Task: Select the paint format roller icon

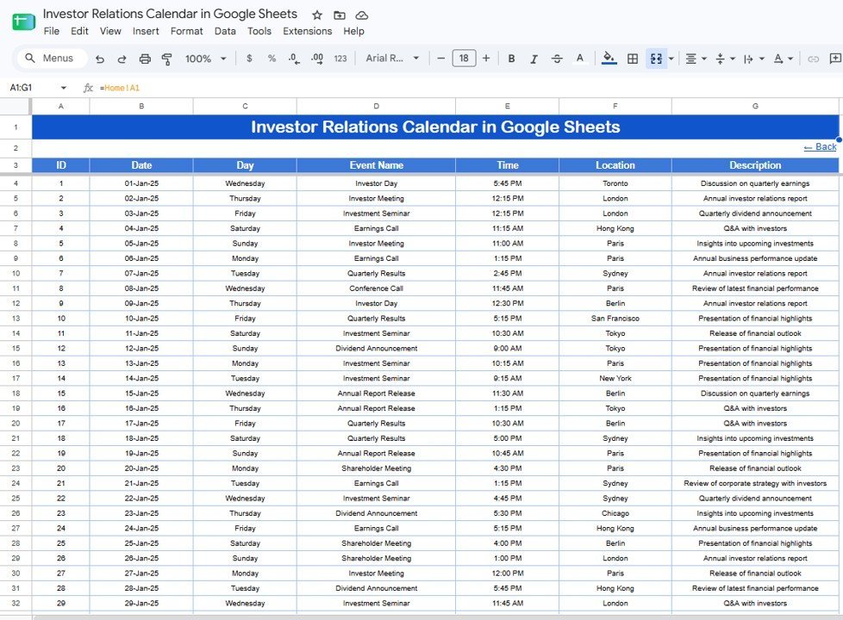Action: coord(166,59)
